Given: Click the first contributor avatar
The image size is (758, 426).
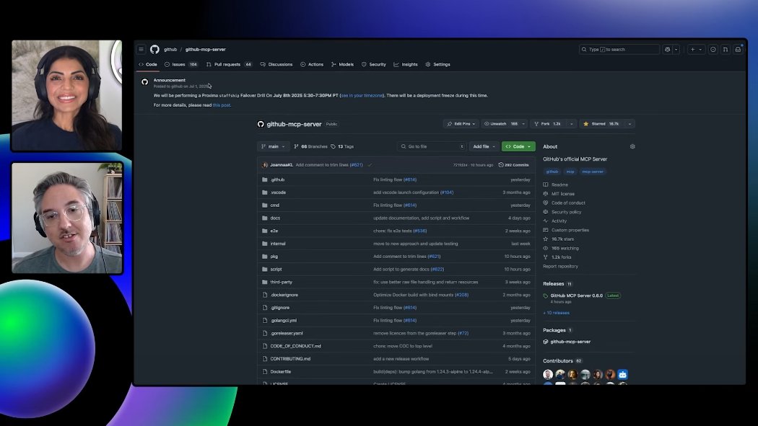Looking at the screenshot, I should (x=548, y=374).
